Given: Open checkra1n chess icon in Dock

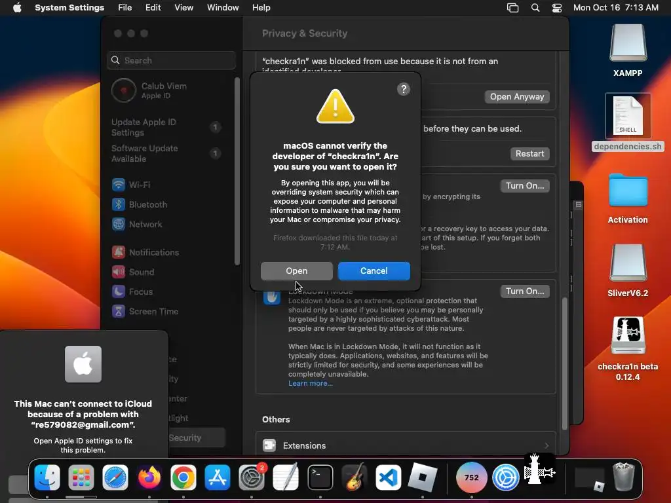Looking at the screenshot, I should [540, 470].
